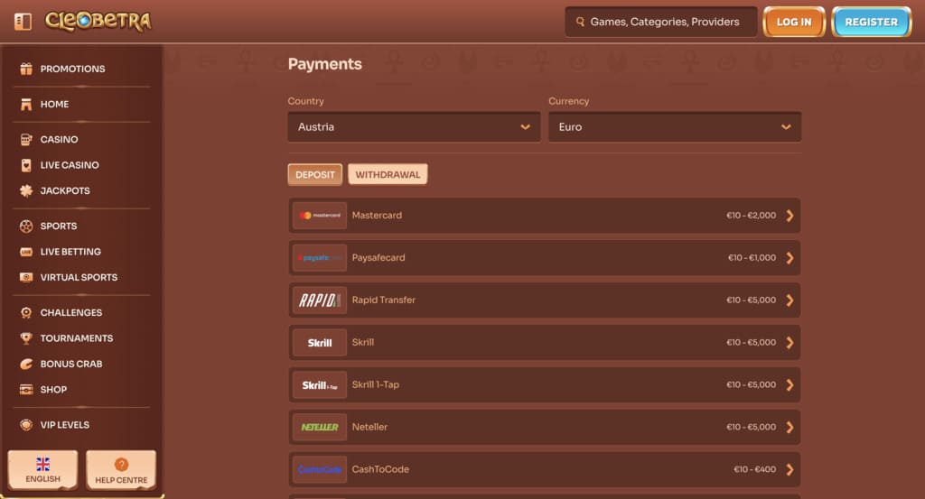
Task: Click the Virtual Sports icon
Action: 26,278
